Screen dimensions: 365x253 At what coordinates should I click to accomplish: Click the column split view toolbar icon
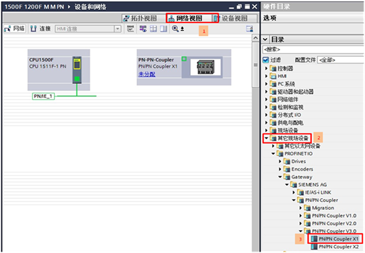pyautogui.click(x=164, y=29)
